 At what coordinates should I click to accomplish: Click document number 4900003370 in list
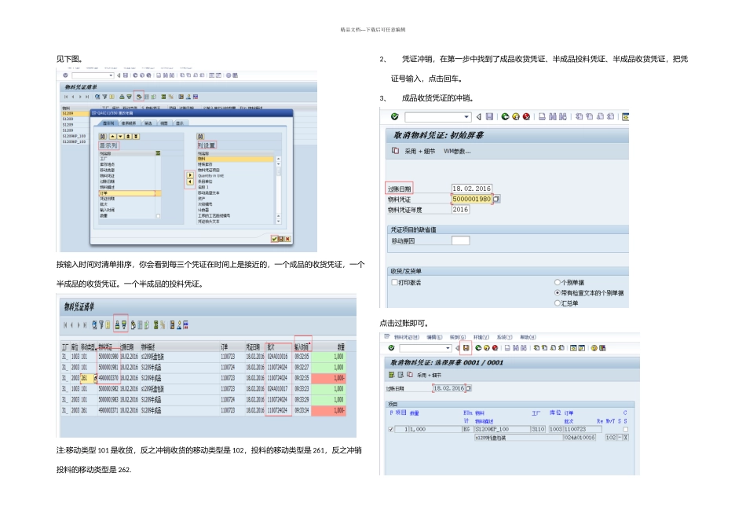(x=108, y=378)
